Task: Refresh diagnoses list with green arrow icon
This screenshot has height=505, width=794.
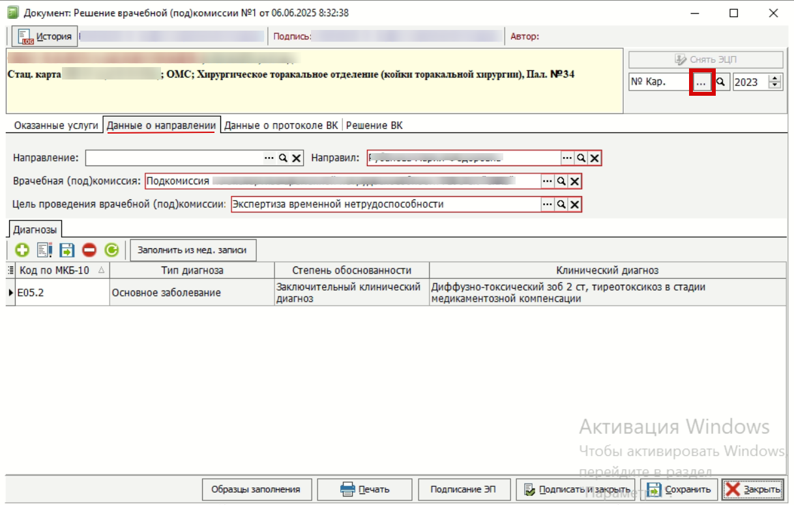Action: [111, 250]
